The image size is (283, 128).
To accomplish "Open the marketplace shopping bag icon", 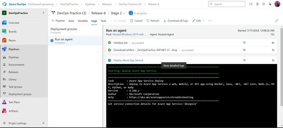I will tap(257, 4).
